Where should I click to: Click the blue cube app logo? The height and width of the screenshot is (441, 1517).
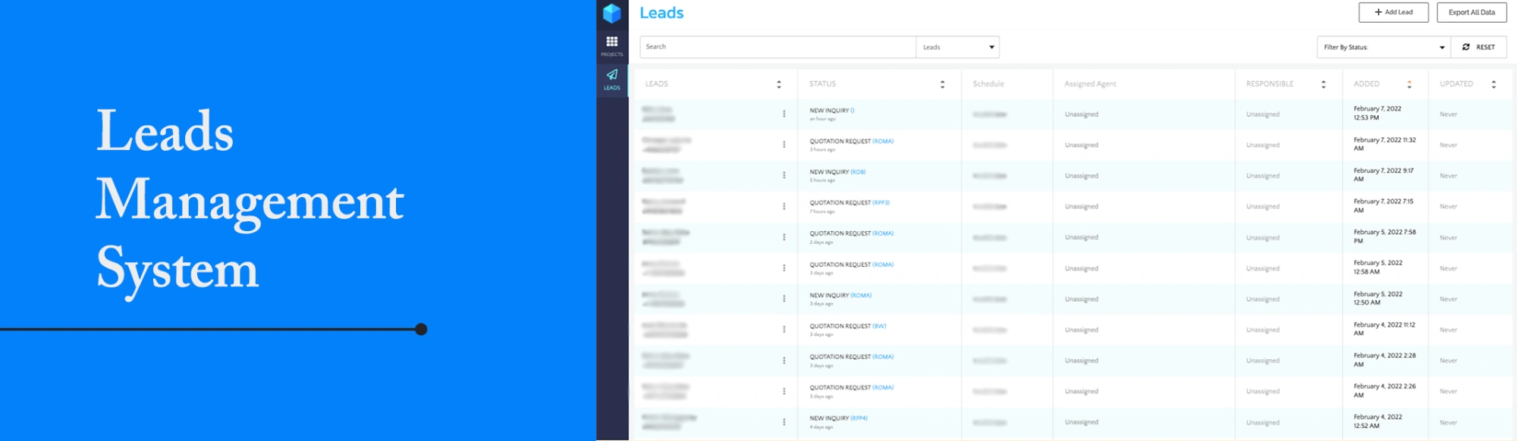click(x=612, y=13)
